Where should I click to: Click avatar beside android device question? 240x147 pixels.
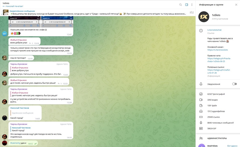(5, 102)
